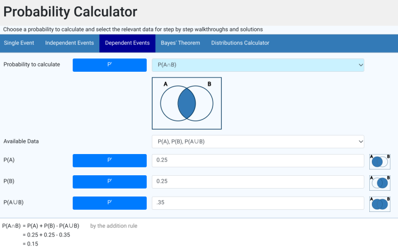Select the Bayes' Theorem tab
The width and height of the screenshot is (398, 247).
180,43
